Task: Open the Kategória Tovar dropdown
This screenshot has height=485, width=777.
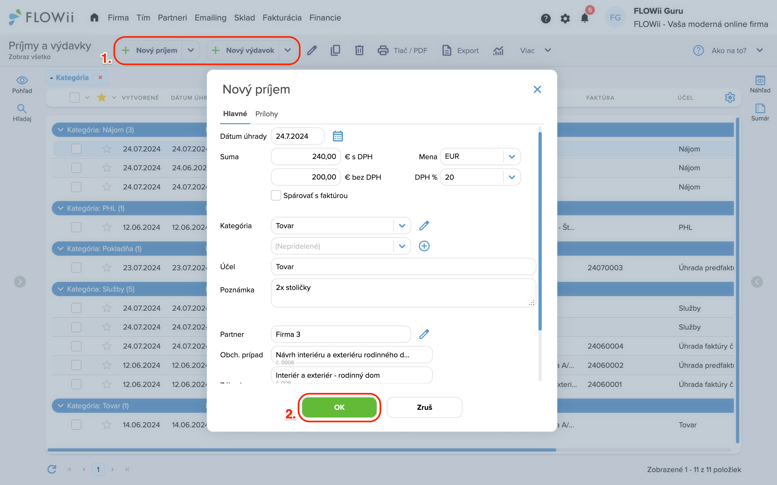Action: (402, 226)
